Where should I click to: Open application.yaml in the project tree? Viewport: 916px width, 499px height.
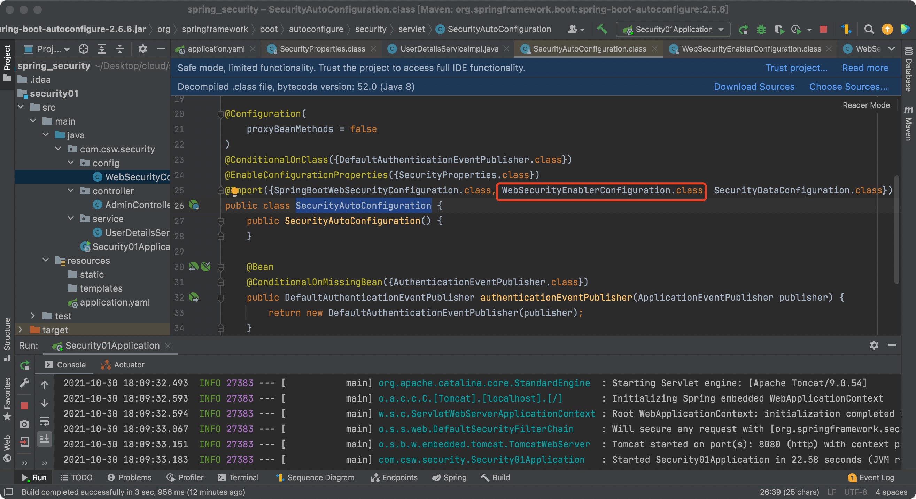pos(115,302)
